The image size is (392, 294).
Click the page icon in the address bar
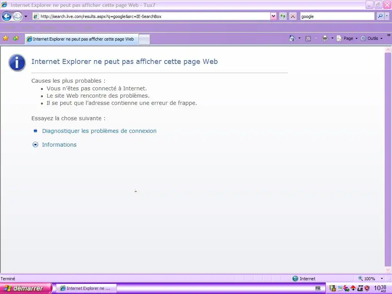[36, 16]
